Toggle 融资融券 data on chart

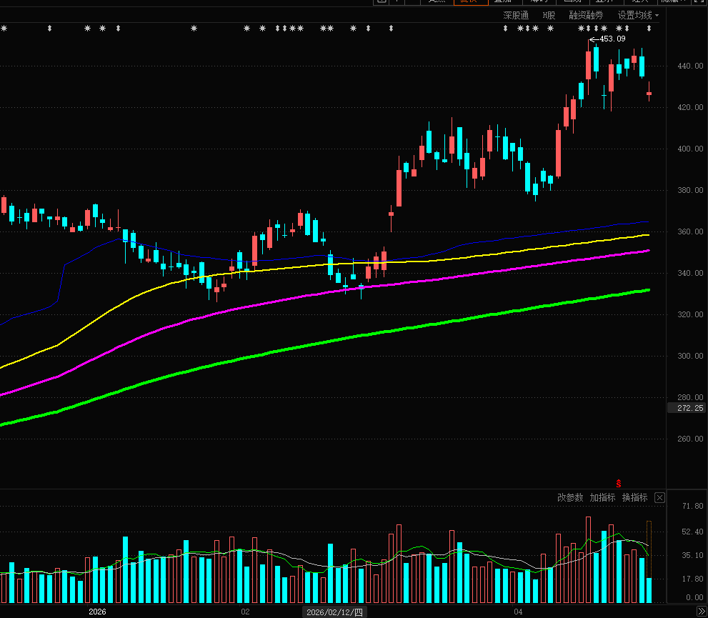[586, 15]
